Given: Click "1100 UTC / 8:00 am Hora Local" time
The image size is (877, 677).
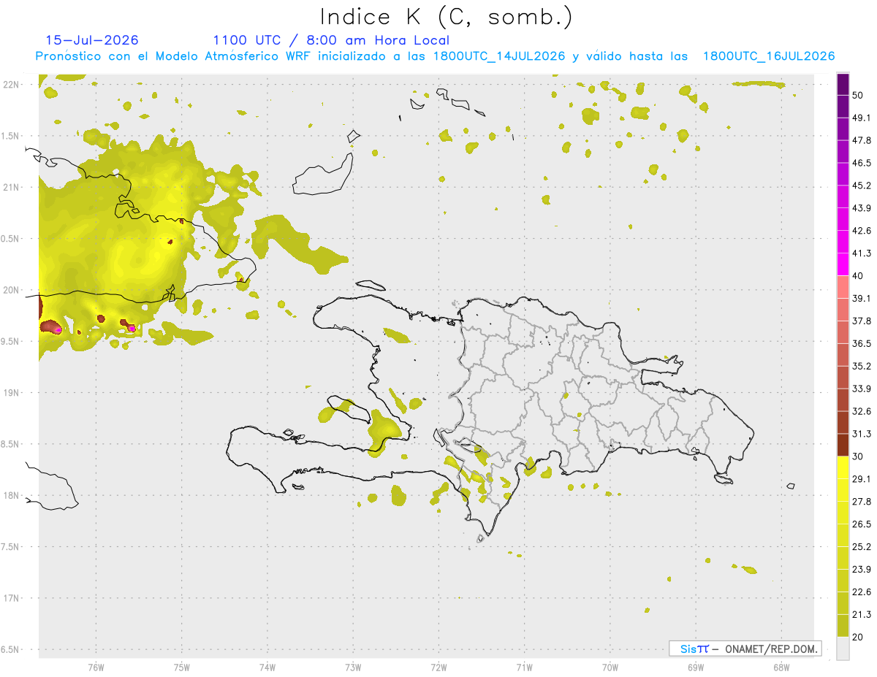Looking at the screenshot, I should point(331,41).
